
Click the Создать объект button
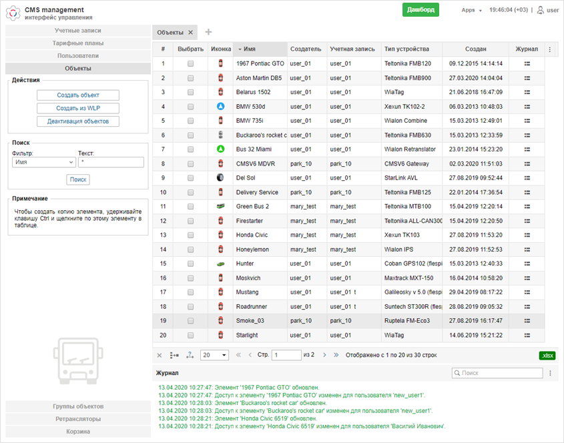point(78,95)
